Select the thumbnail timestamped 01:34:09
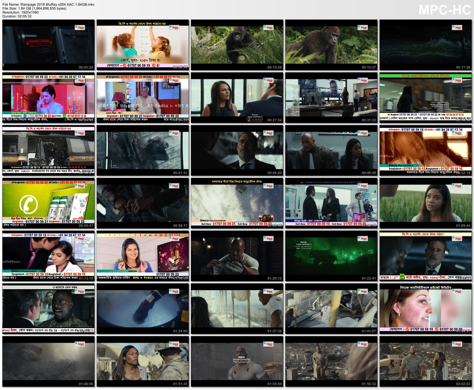 pos(143,309)
